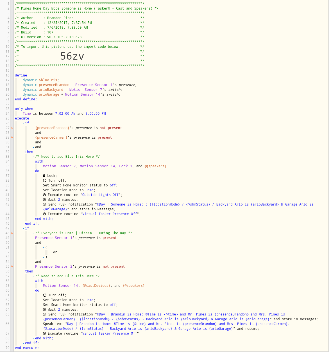Click the lightning bolt icon on line 55
331x354 pixels.
[12, 267]
